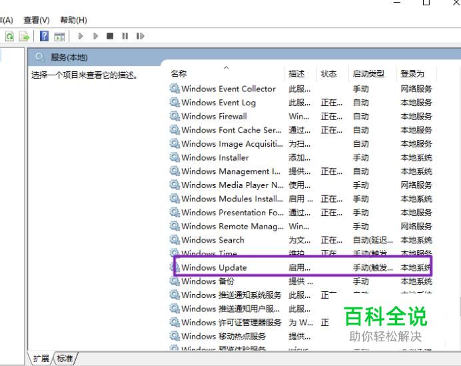Select the Windows Management I... name

(230, 171)
